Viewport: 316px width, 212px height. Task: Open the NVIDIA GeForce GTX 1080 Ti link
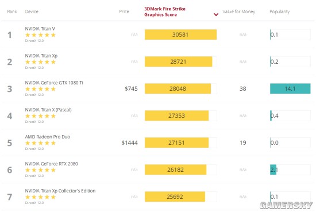click(54, 83)
